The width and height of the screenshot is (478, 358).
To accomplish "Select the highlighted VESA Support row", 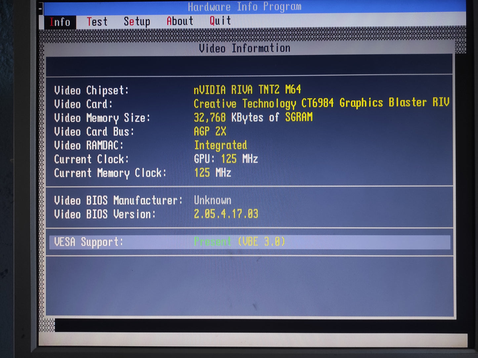I will pyautogui.click(x=250, y=242).
